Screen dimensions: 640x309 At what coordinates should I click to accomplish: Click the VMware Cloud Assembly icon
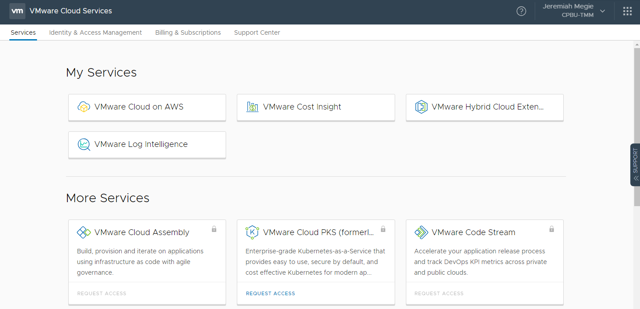click(x=84, y=232)
